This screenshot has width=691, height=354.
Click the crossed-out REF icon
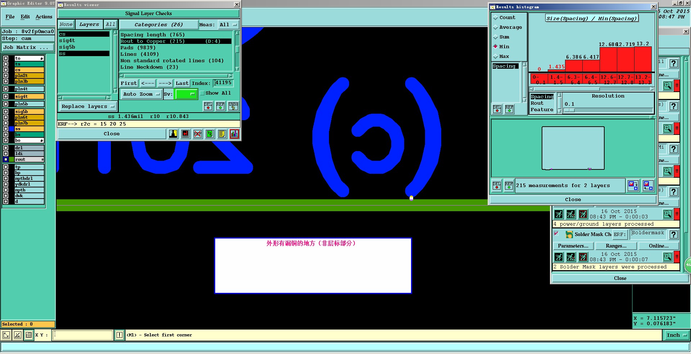coord(198,134)
